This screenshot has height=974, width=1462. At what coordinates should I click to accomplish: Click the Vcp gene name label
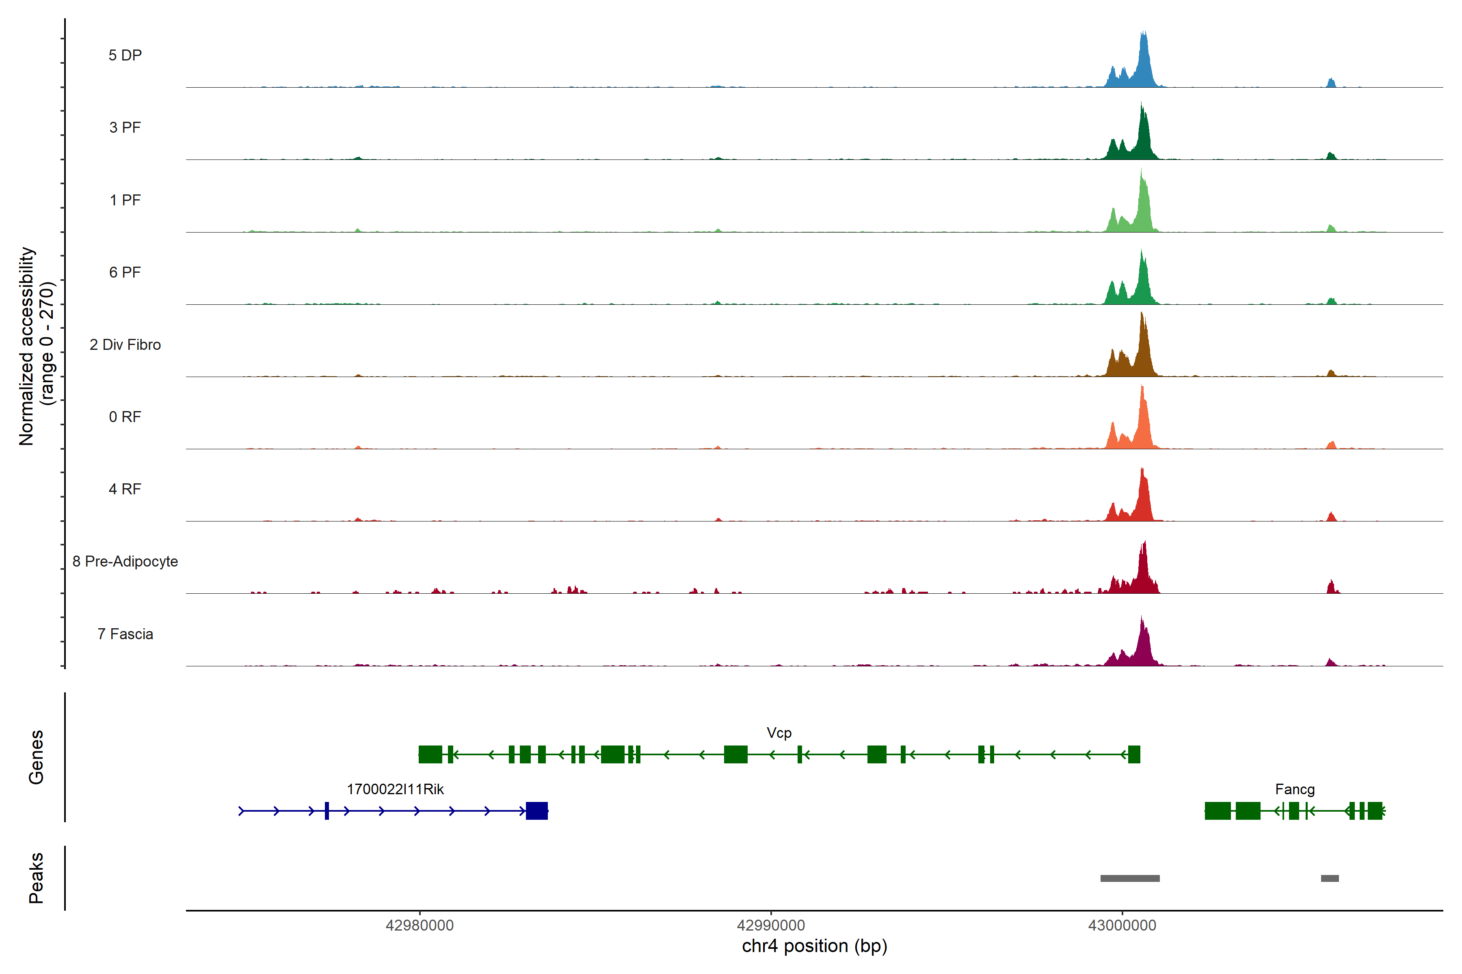click(779, 733)
